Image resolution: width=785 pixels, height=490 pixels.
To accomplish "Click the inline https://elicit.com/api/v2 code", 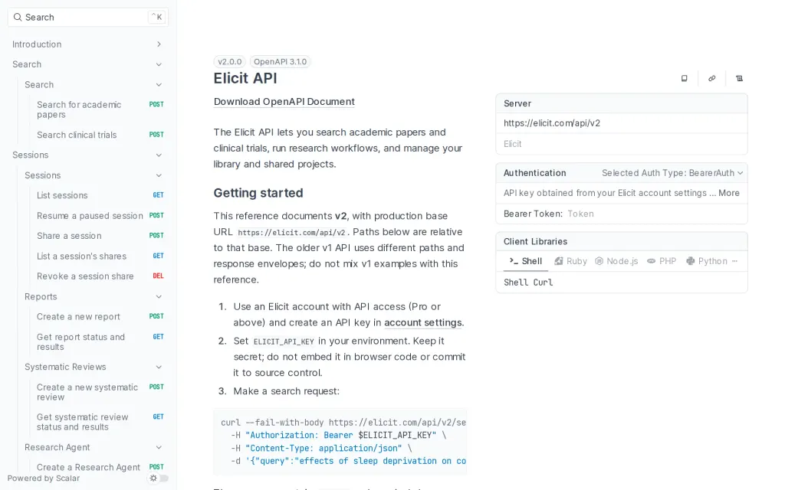I will (x=291, y=233).
